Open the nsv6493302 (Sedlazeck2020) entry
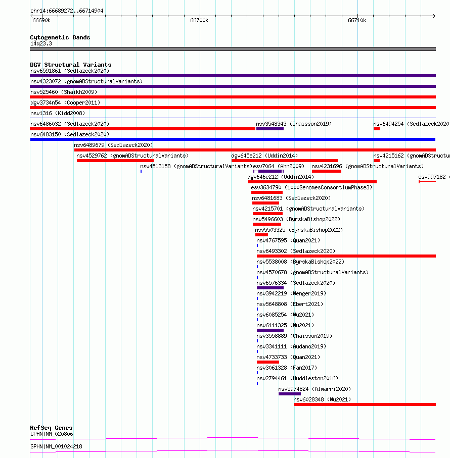This screenshot has height=458, width=450. pos(296,251)
